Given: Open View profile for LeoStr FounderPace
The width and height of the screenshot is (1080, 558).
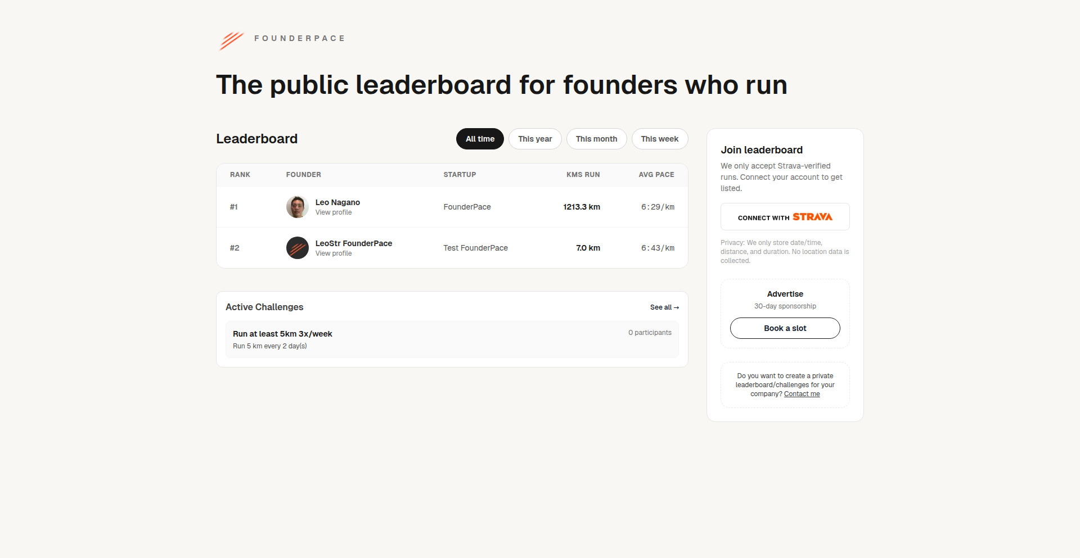Looking at the screenshot, I should pyautogui.click(x=334, y=253).
